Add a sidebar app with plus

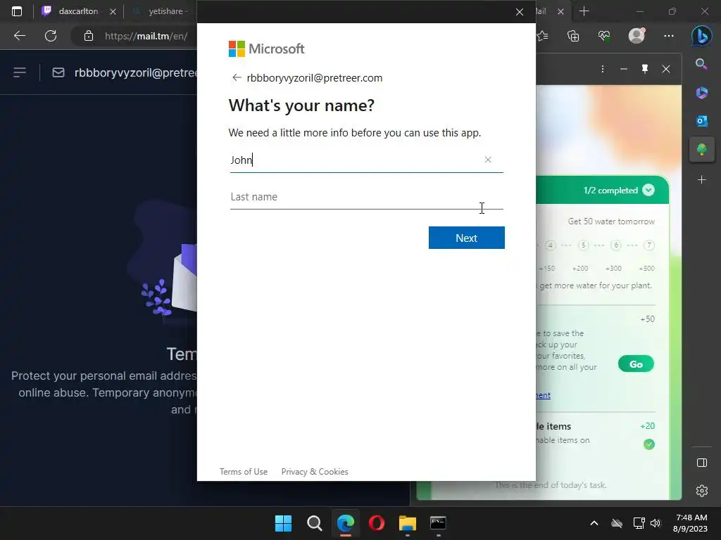click(x=701, y=179)
